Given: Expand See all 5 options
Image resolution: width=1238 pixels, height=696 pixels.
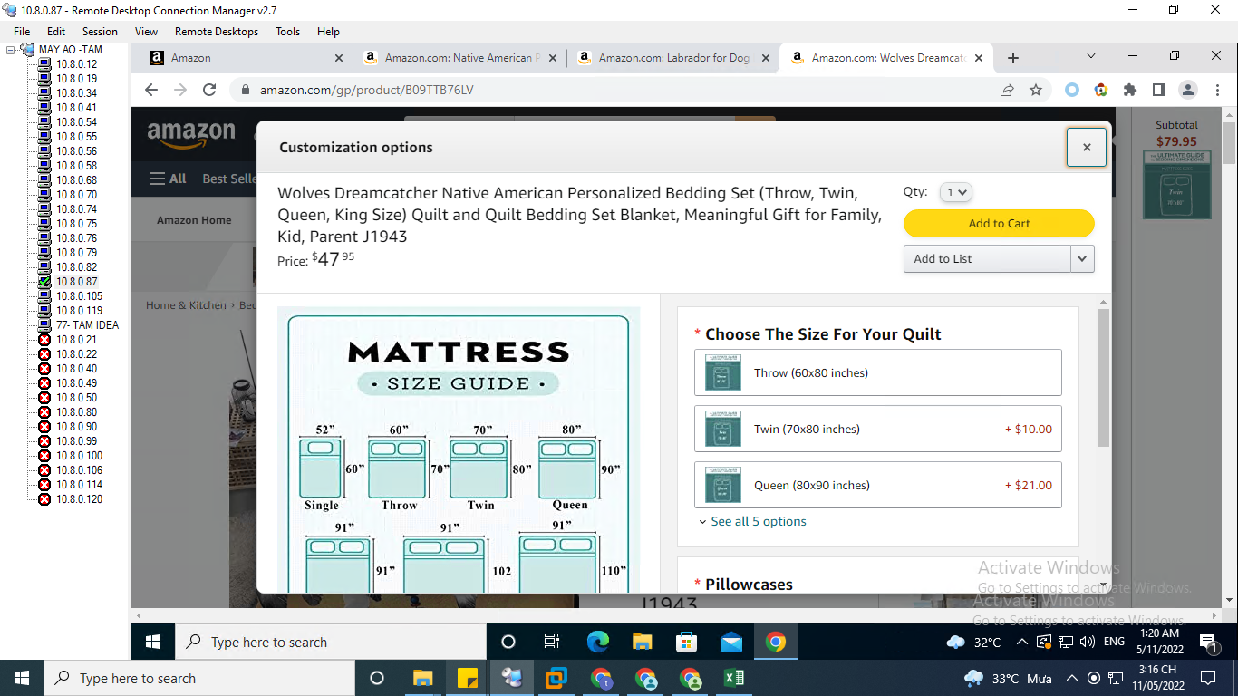Looking at the screenshot, I should [752, 522].
